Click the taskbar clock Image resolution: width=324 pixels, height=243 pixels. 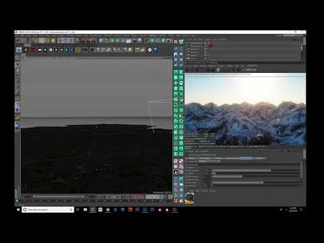click(x=293, y=209)
